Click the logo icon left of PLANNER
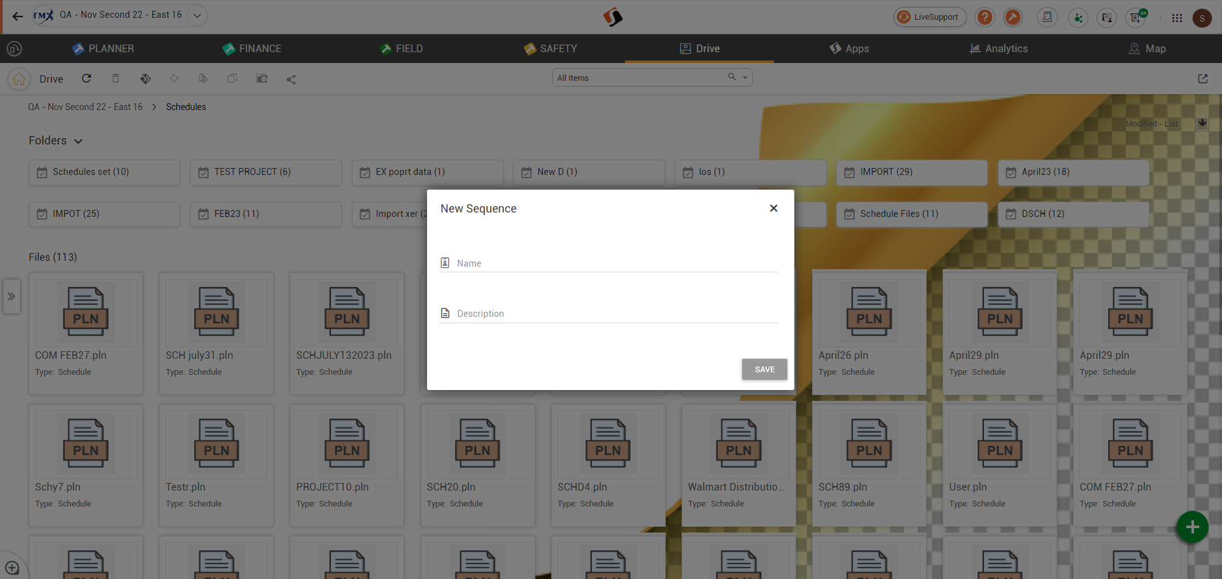Viewport: 1222px width, 579px height. [14, 48]
